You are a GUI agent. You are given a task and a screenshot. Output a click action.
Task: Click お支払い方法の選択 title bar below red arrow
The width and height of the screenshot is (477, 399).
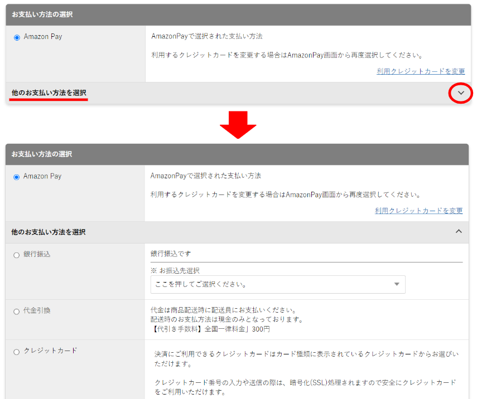tap(238, 154)
